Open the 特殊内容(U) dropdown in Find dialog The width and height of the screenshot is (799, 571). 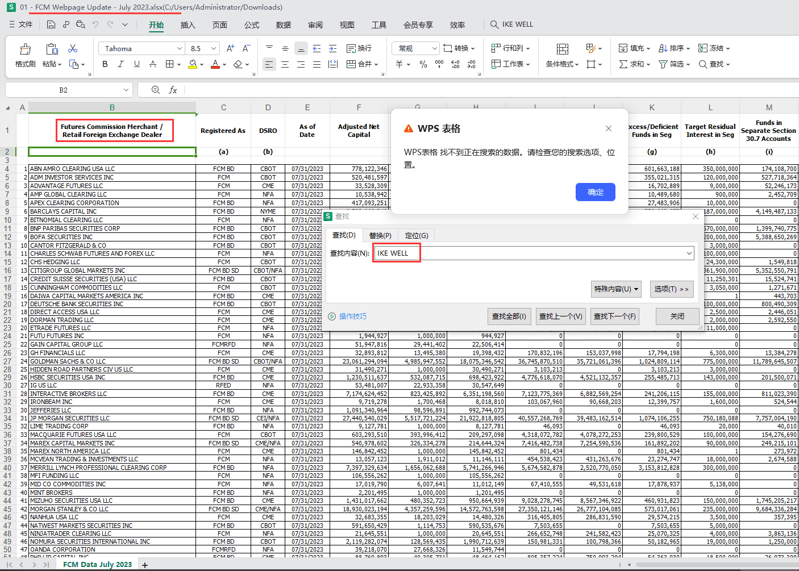pyautogui.click(x=616, y=289)
